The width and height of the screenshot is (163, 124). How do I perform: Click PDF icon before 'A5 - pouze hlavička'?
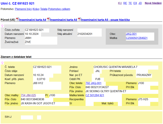(x=80, y=19)
